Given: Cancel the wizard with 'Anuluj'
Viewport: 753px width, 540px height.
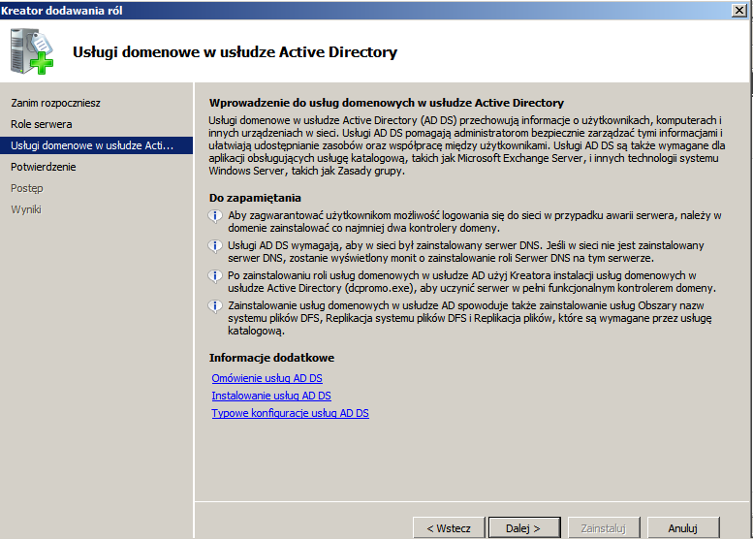Looking at the screenshot, I should [683, 528].
